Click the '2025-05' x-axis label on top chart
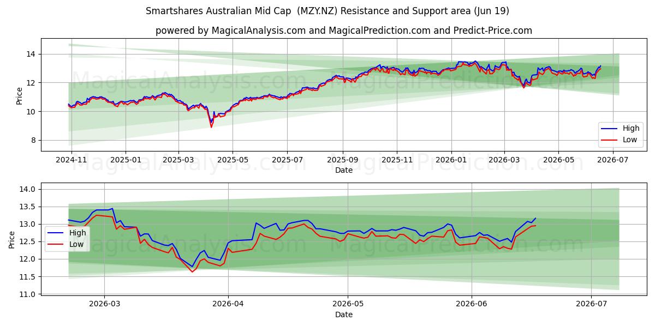 [233, 161]
